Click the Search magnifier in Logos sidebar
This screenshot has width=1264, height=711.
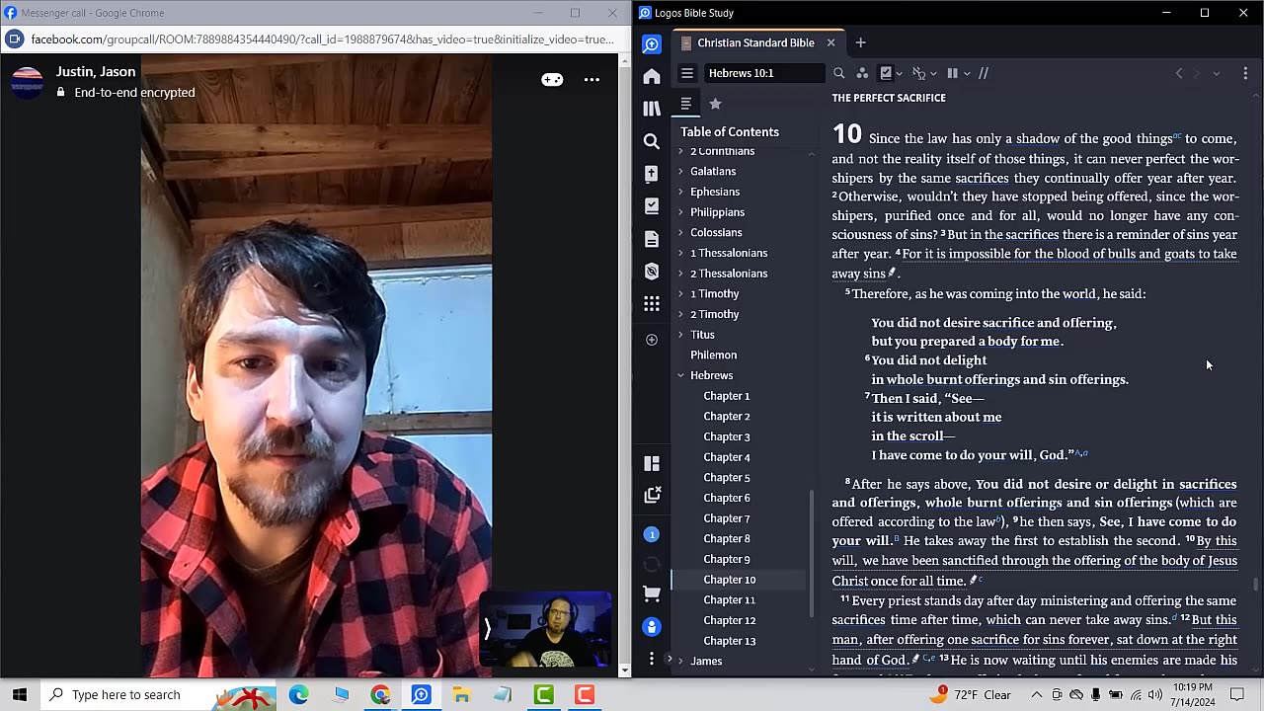(x=652, y=141)
